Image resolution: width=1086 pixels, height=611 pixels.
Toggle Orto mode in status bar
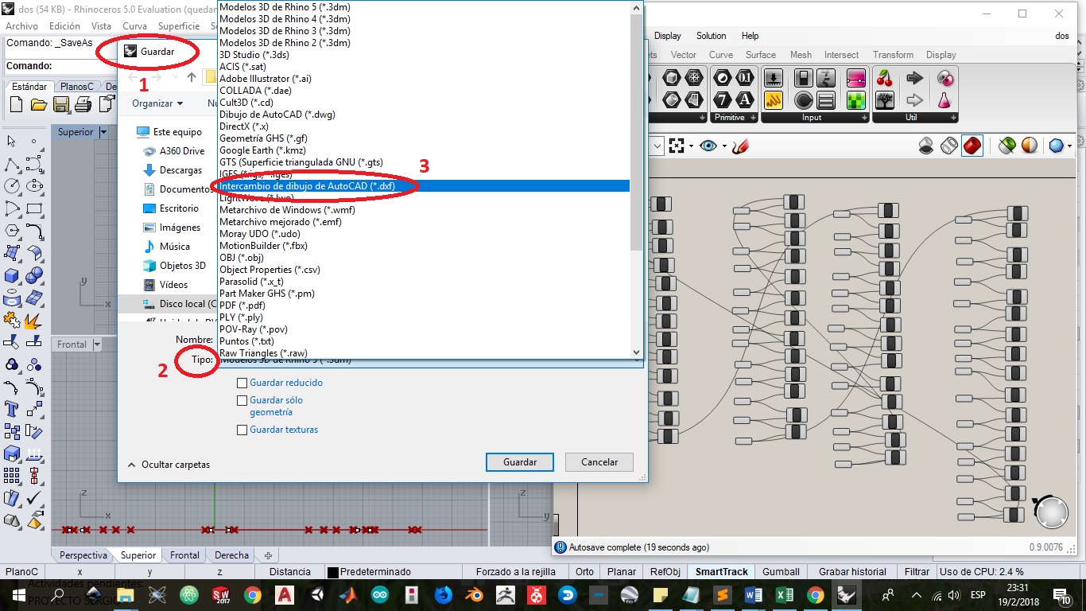(x=584, y=572)
